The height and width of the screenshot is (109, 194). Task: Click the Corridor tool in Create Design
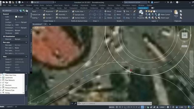tap(48, 18)
